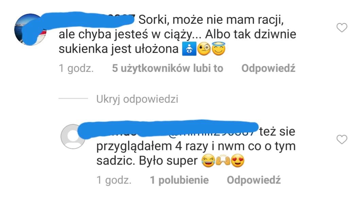Like the comment about 'Sorki, może nie mam racji'
Image resolution: width=348 pixels, height=198 pixels.
(342, 28)
